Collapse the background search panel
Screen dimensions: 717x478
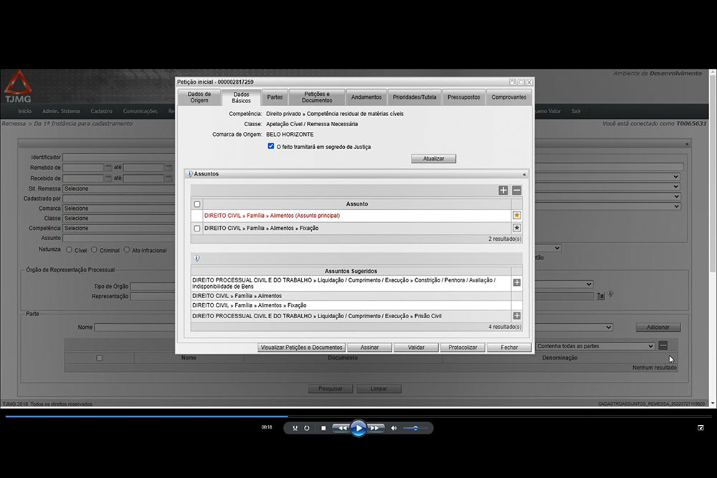[x=687, y=144]
